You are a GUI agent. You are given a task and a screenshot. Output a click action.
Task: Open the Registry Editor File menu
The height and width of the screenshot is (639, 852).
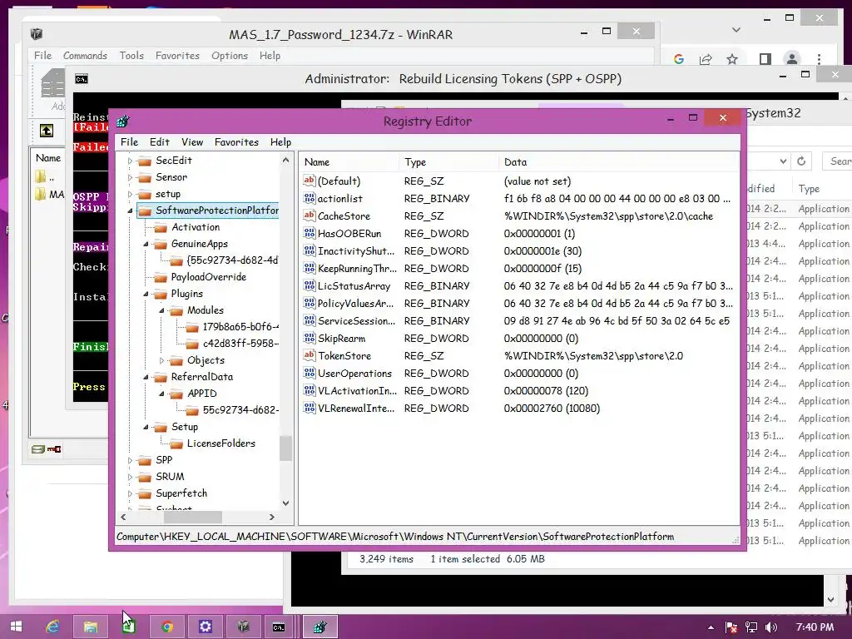coord(129,141)
